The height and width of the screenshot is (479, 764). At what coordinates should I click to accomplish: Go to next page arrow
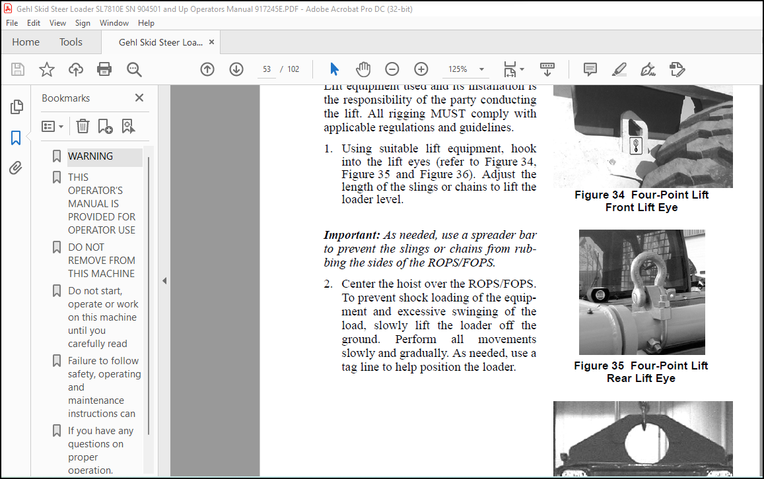[x=236, y=69]
